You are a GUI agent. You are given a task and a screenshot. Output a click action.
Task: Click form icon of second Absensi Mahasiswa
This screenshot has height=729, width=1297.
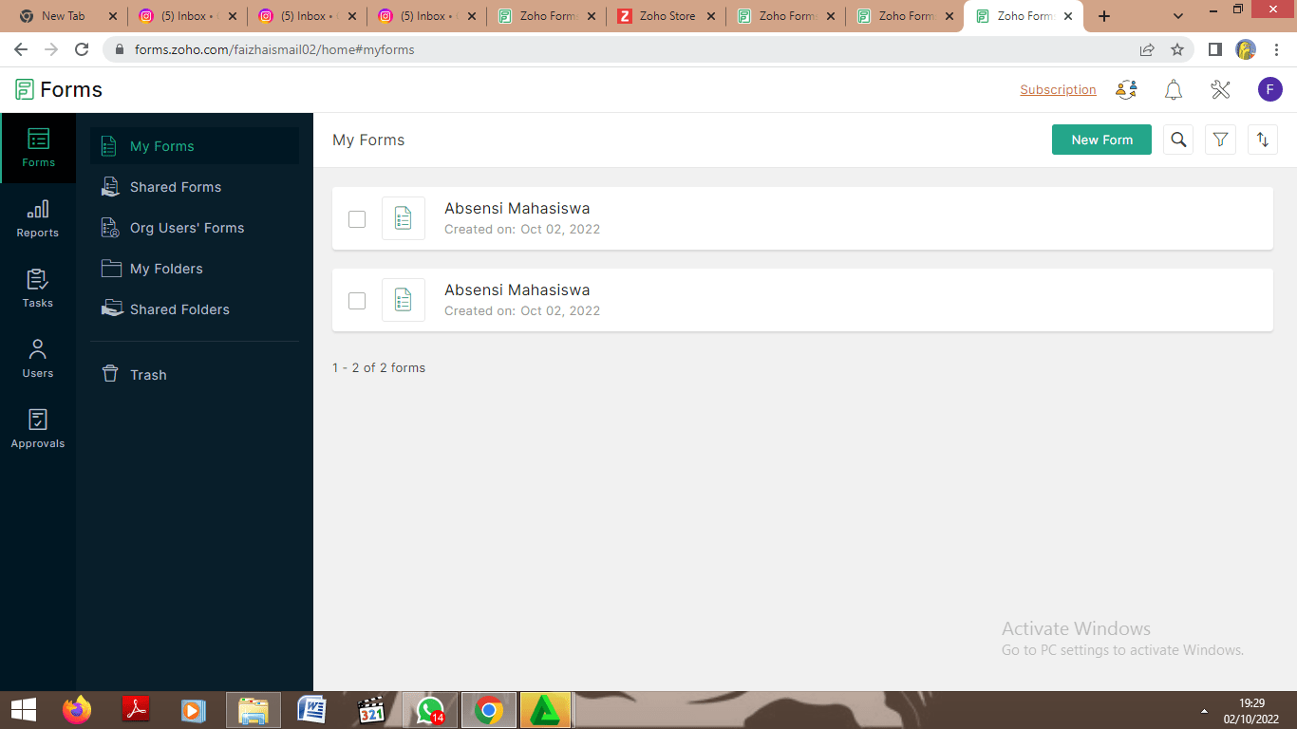(404, 300)
